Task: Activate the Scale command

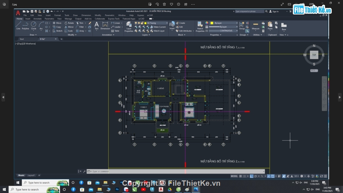Action: (69, 31)
